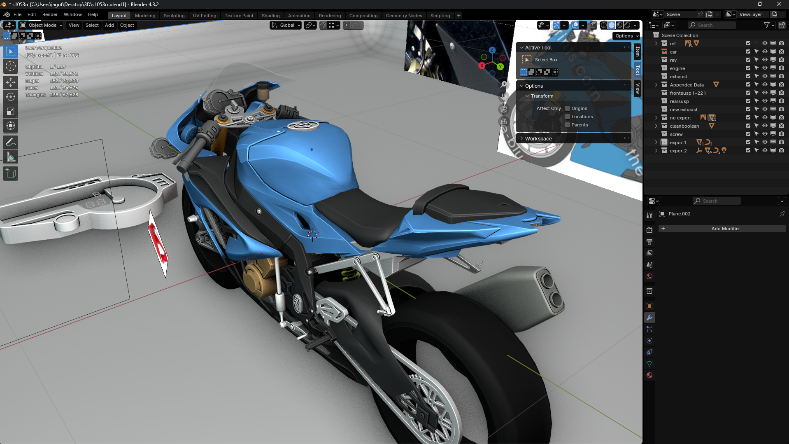Select the Cursor tool in the toolbar
The height and width of the screenshot is (444, 789).
(x=11, y=66)
